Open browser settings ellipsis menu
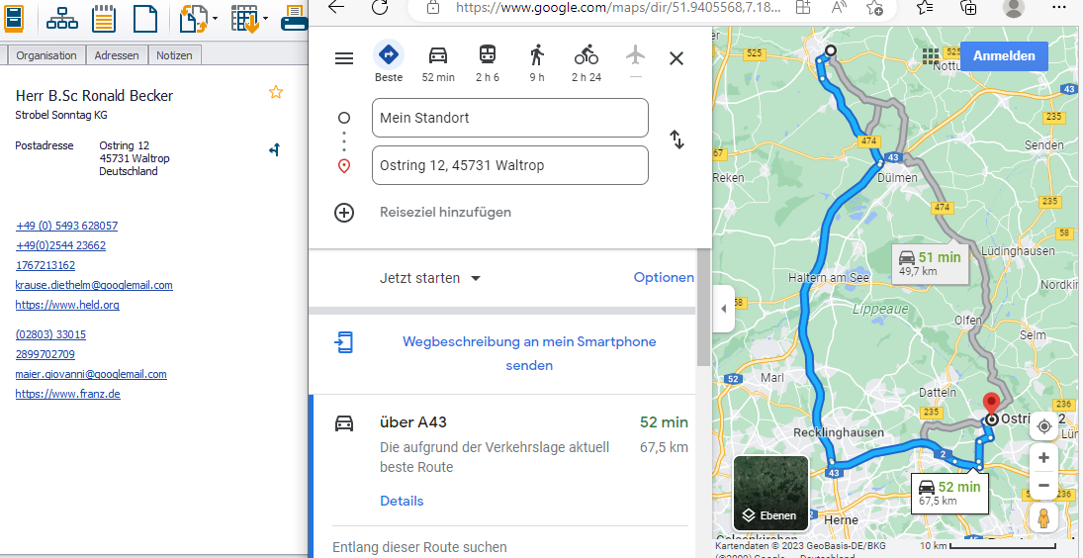 click(x=1059, y=7)
